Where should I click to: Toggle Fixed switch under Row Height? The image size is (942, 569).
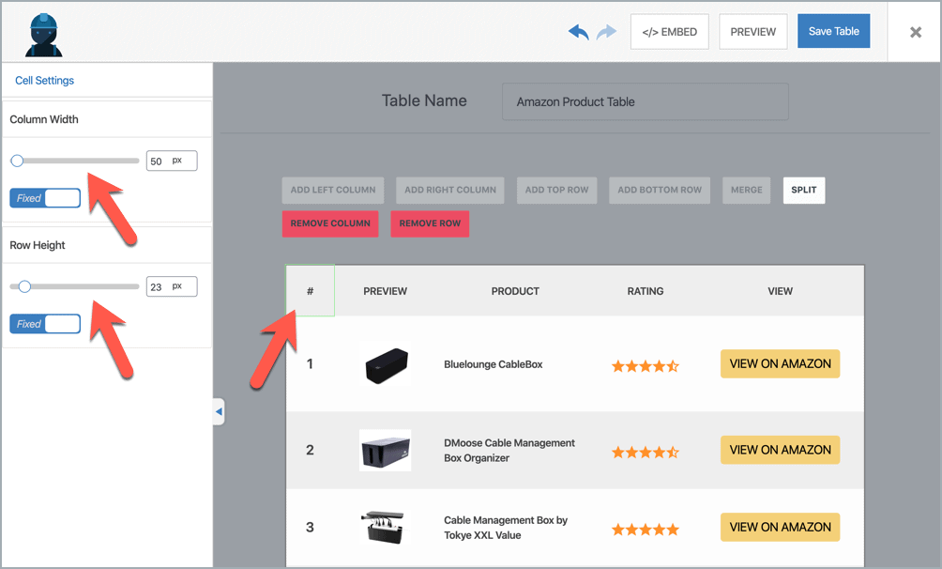click(x=45, y=324)
